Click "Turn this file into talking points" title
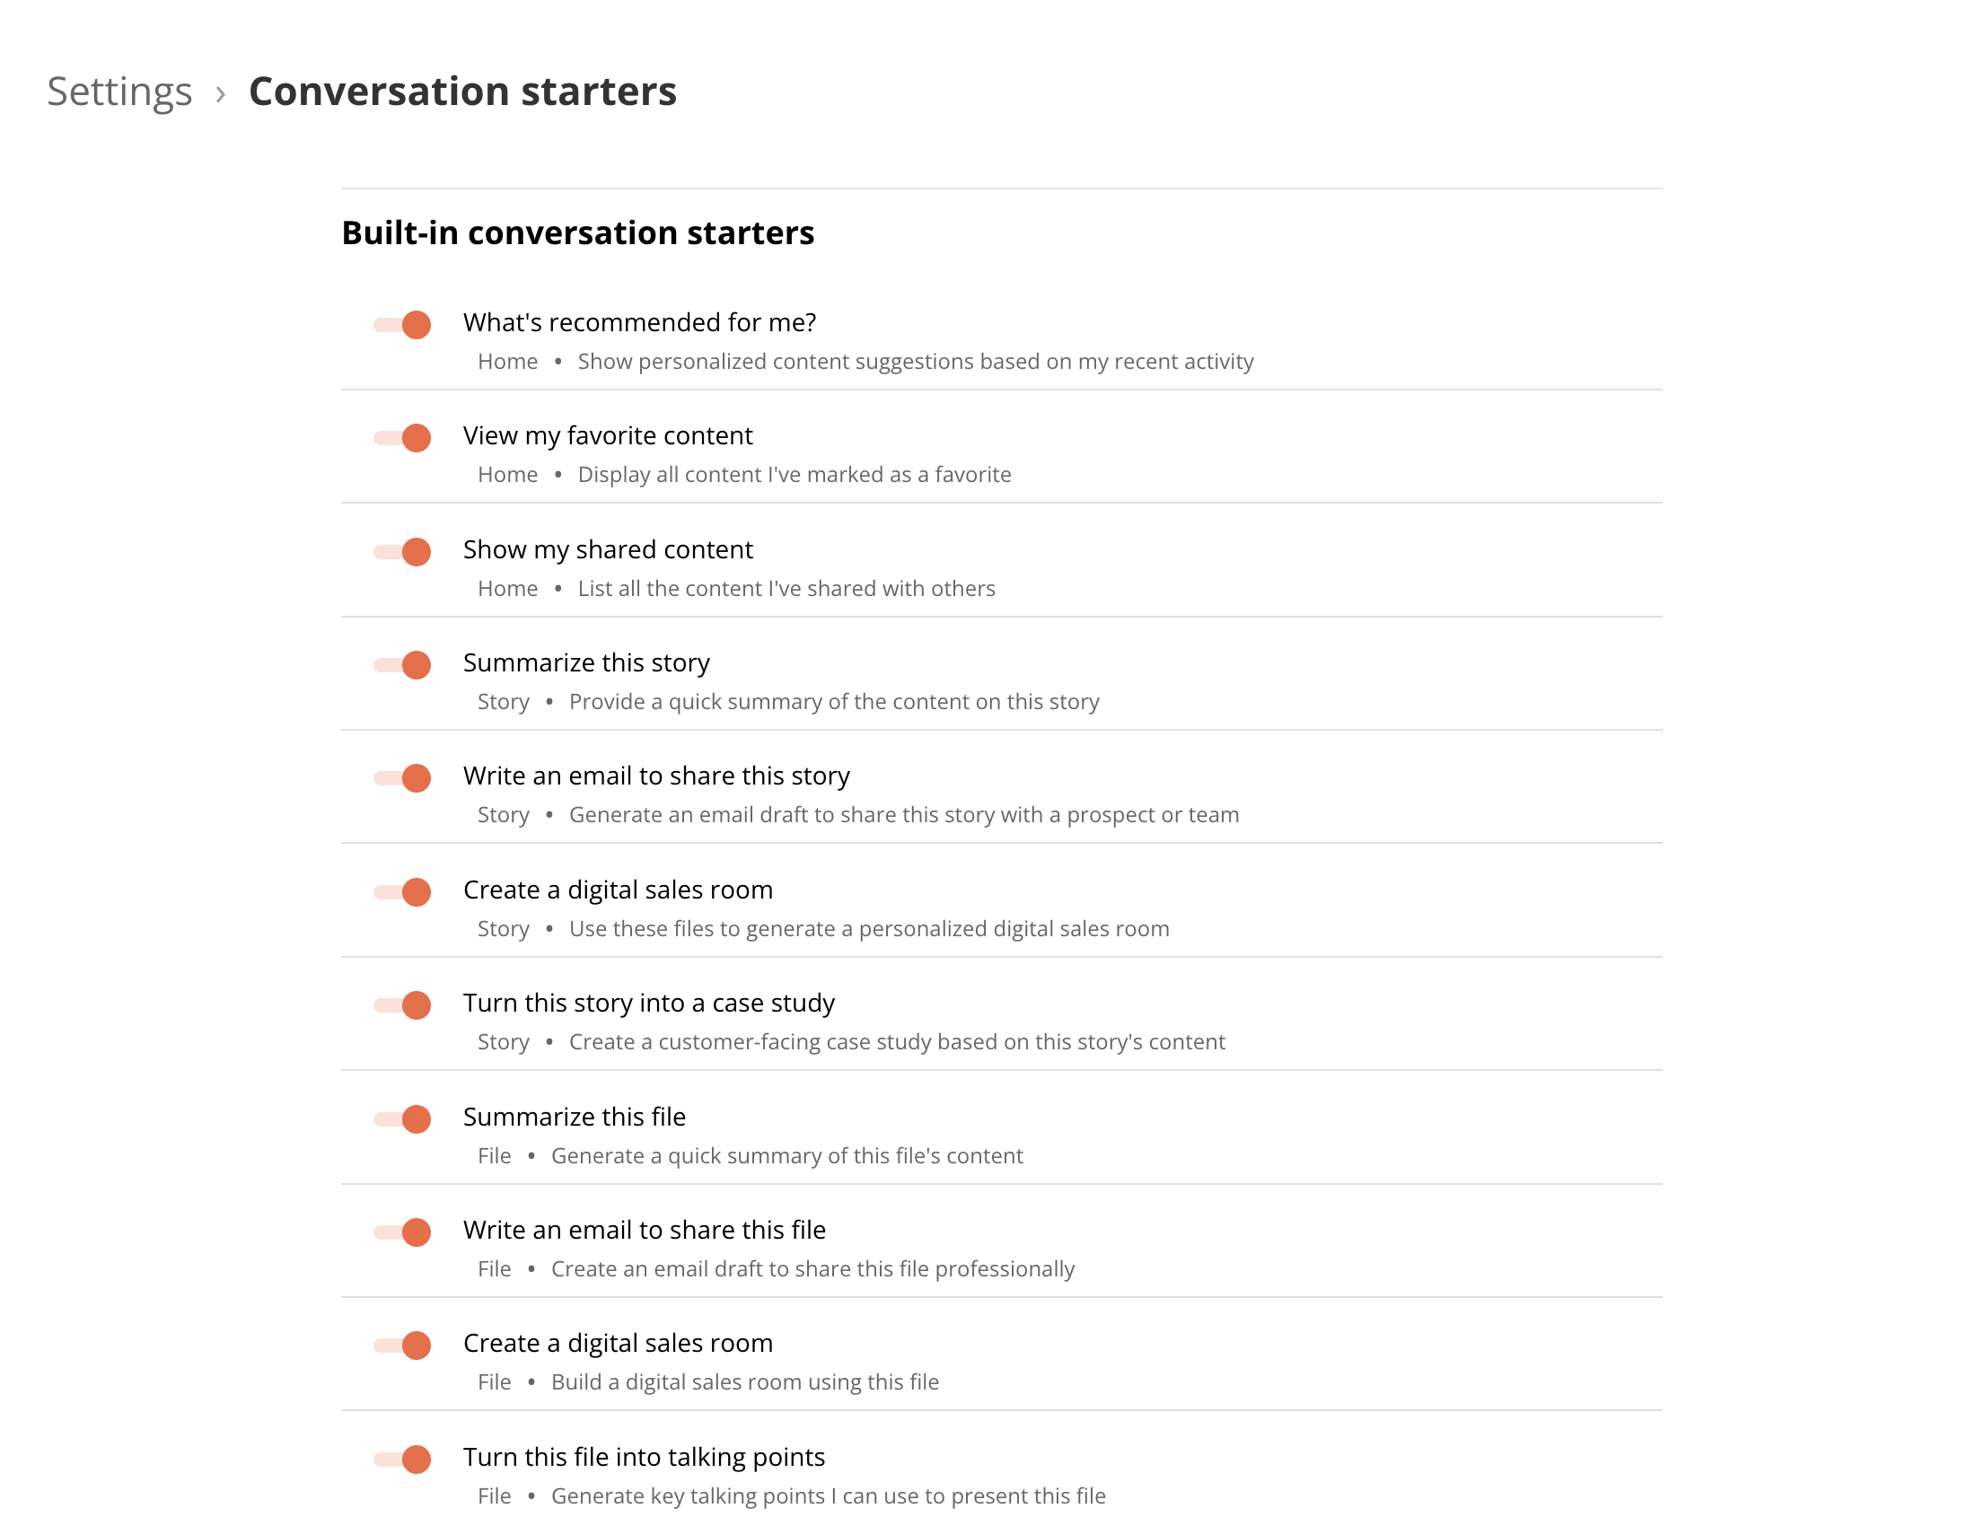 644,1458
